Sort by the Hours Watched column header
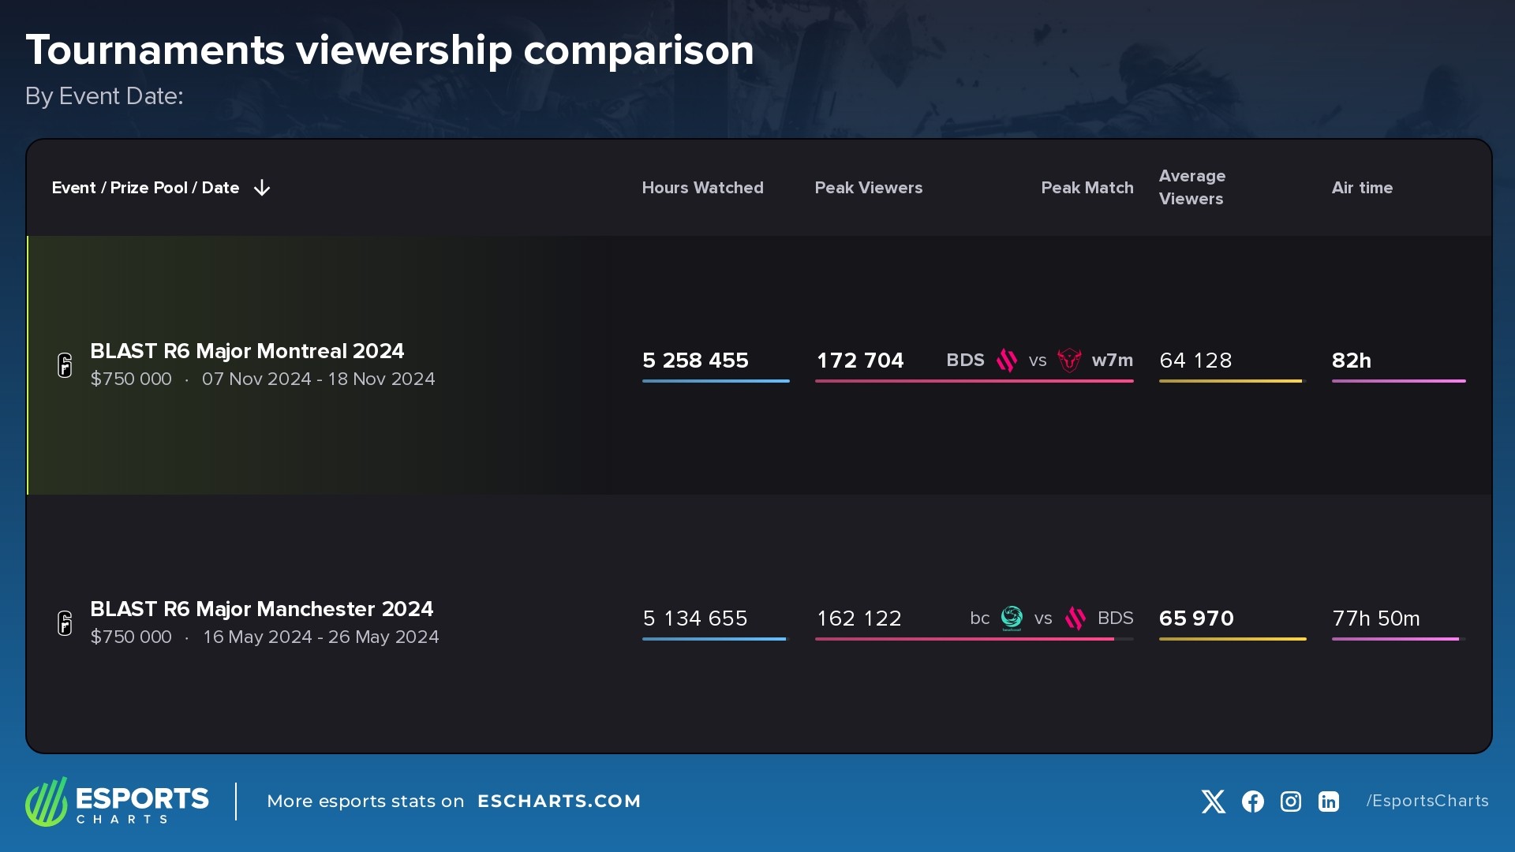 702,188
